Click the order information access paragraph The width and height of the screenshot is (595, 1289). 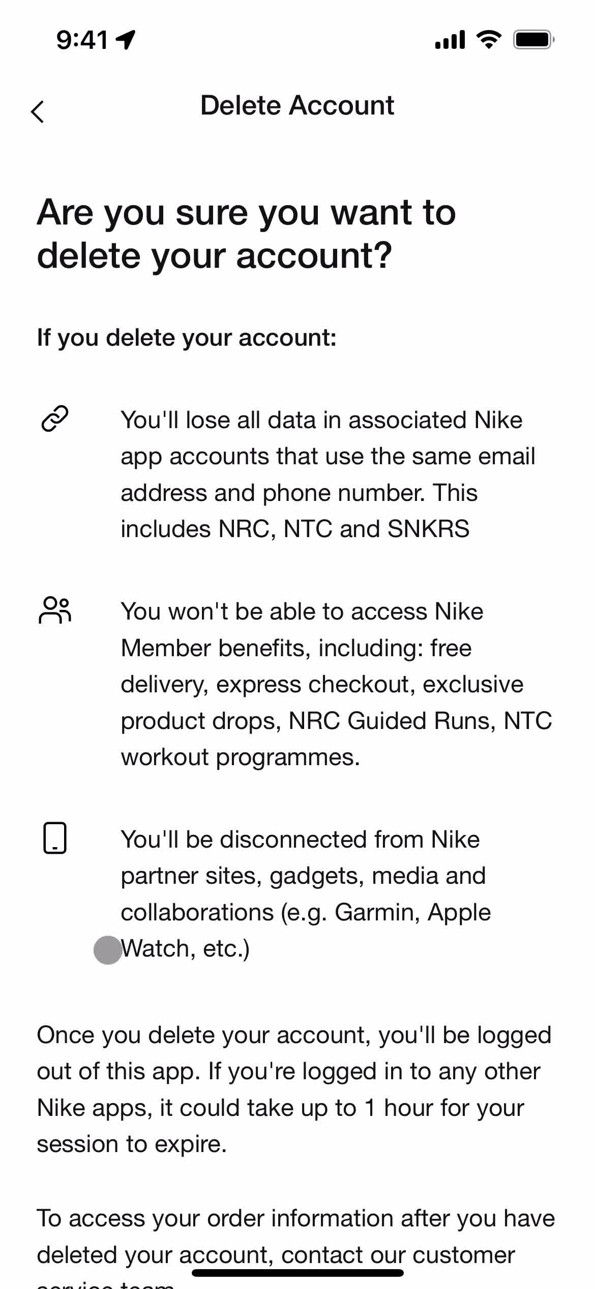click(296, 1247)
